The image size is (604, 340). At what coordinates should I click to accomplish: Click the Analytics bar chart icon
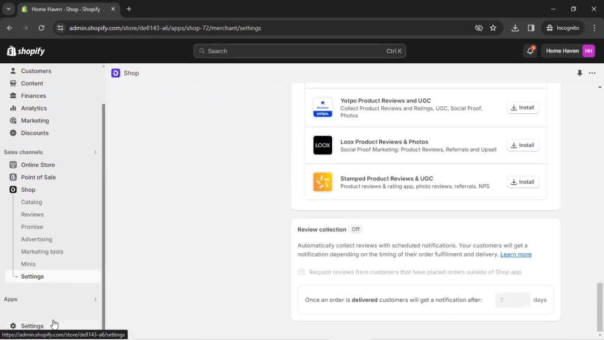(13, 108)
